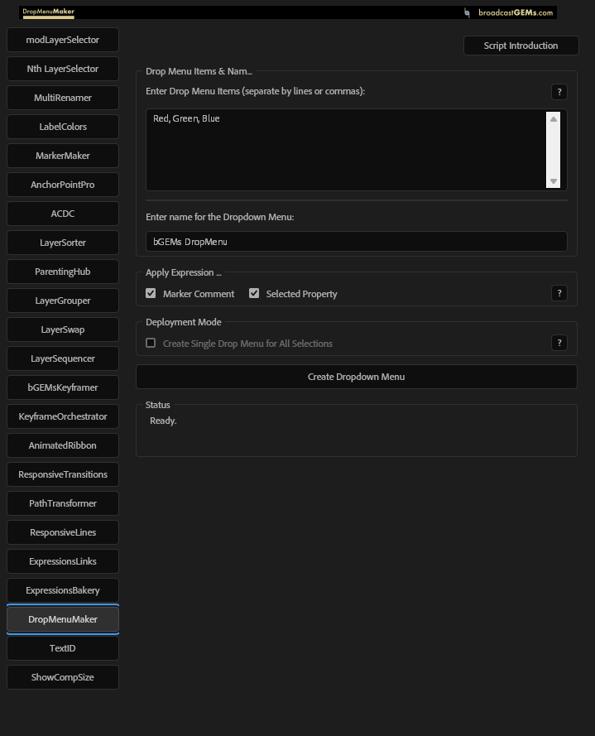595x736 pixels.
Task: Open the LayerGrouper tool
Action: pos(63,301)
